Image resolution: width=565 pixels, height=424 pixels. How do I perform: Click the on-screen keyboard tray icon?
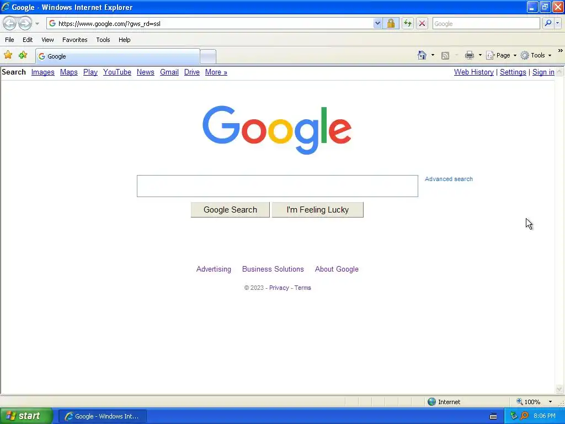(x=493, y=416)
